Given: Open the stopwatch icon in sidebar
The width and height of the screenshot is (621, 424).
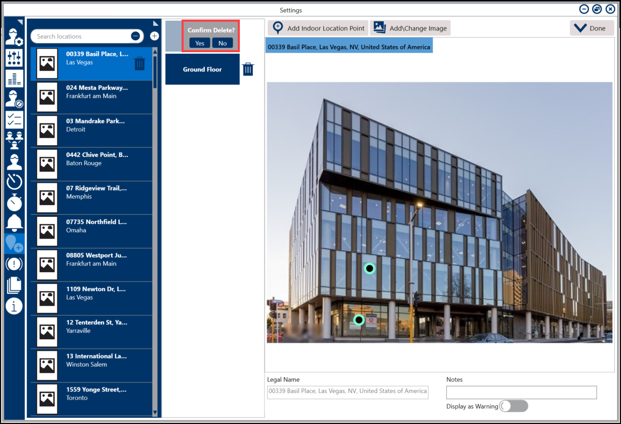Looking at the screenshot, I should tap(14, 202).
